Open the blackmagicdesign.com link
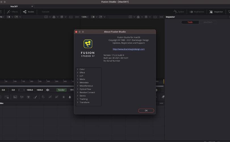Image resolution: width=230 pixels, height=142 pixels. pyautogui.click(x=129, y=49)
